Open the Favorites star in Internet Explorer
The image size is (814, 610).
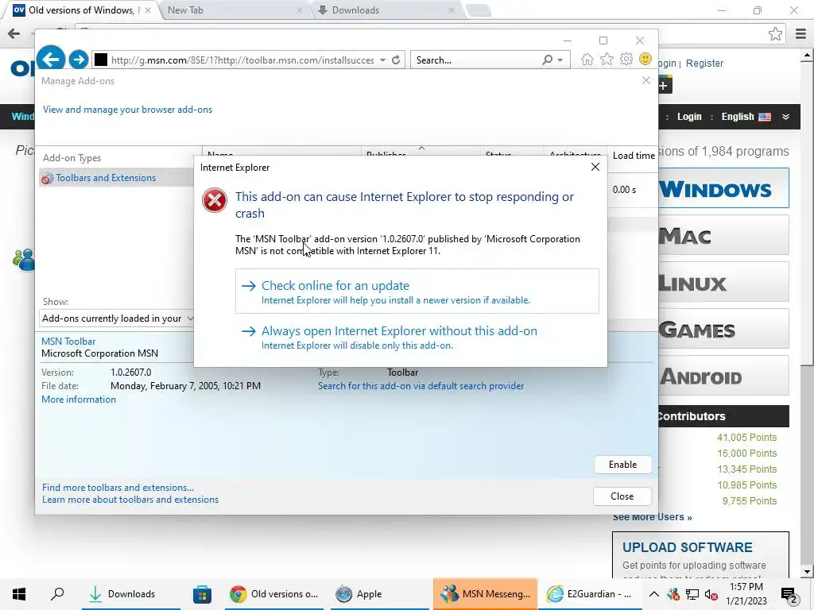tap(607, 60)
